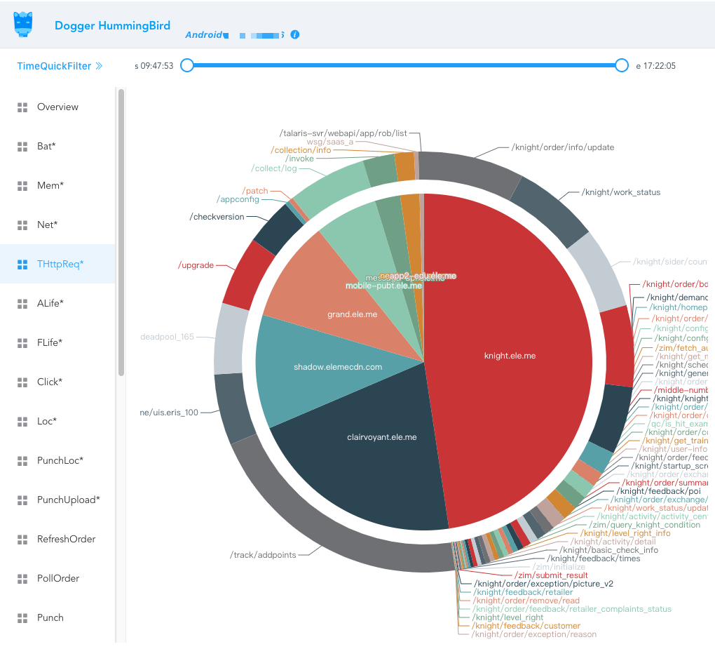Click the /knight/order/exception/reason label
Viewport: 715px width, 649px height.
click(x=533, y=635)
